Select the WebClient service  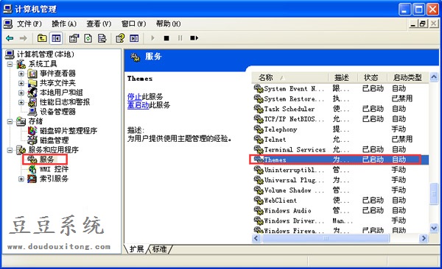click(340, 201)
